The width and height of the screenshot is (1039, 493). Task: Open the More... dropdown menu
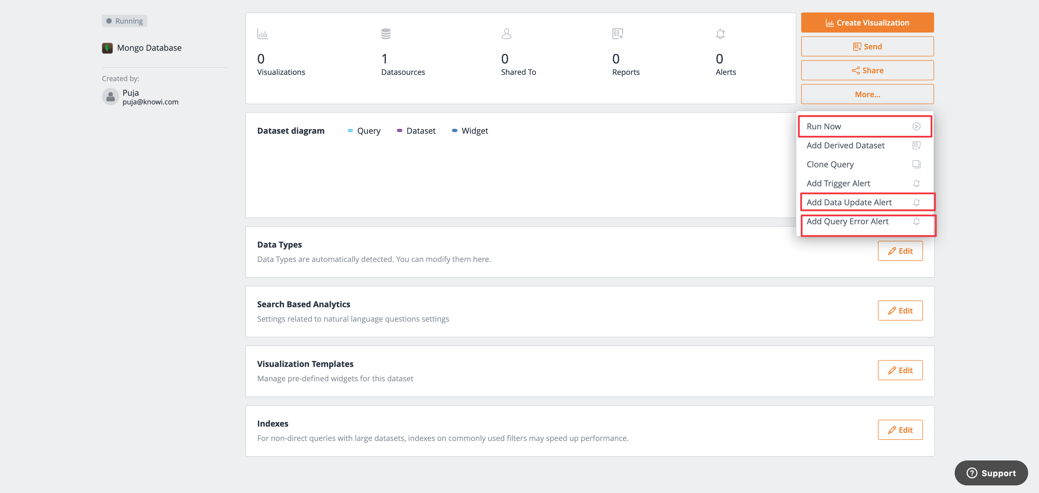tap(867, 94)
